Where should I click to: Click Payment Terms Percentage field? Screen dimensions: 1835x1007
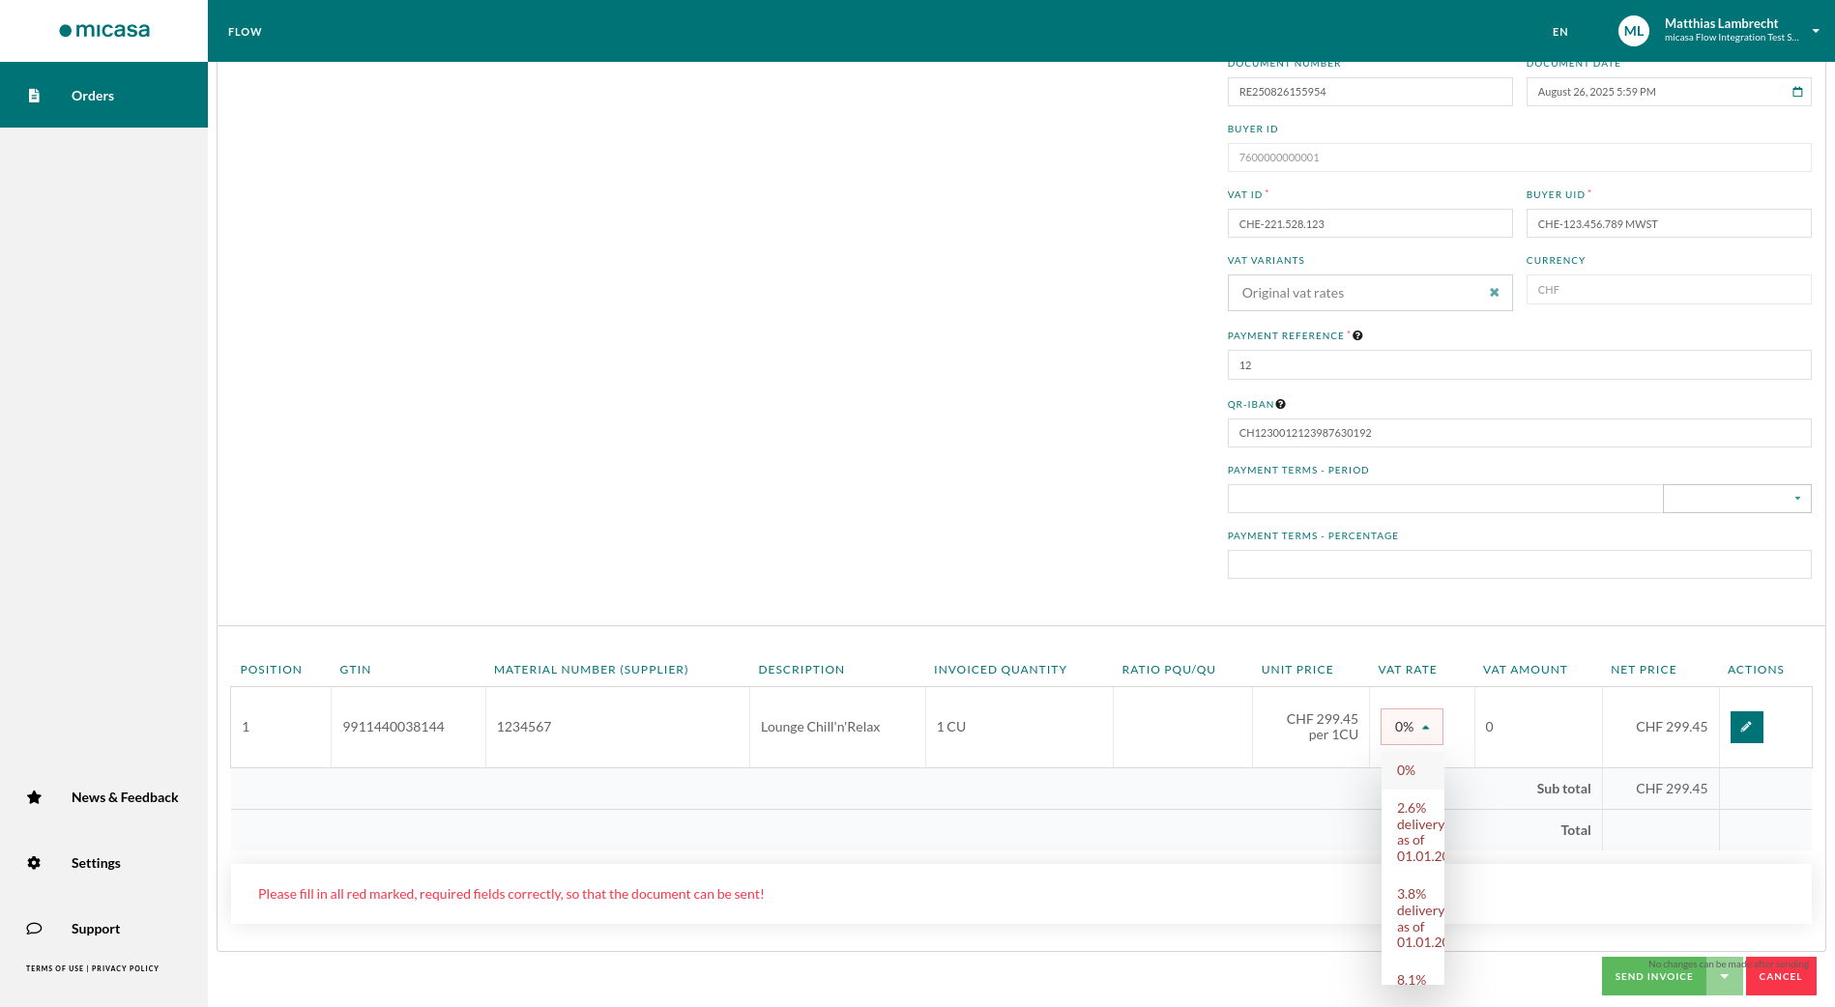[x=1519, y=564]
